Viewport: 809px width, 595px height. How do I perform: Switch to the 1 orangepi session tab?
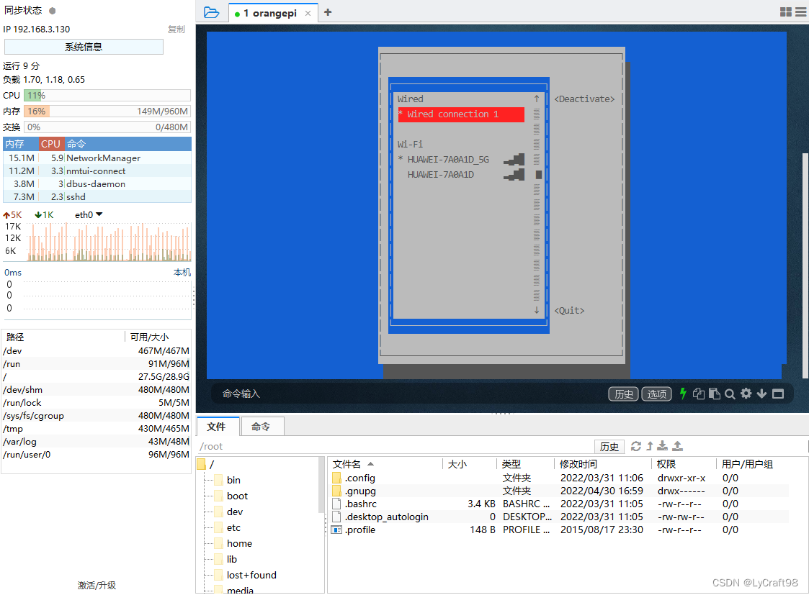(274, 14)
